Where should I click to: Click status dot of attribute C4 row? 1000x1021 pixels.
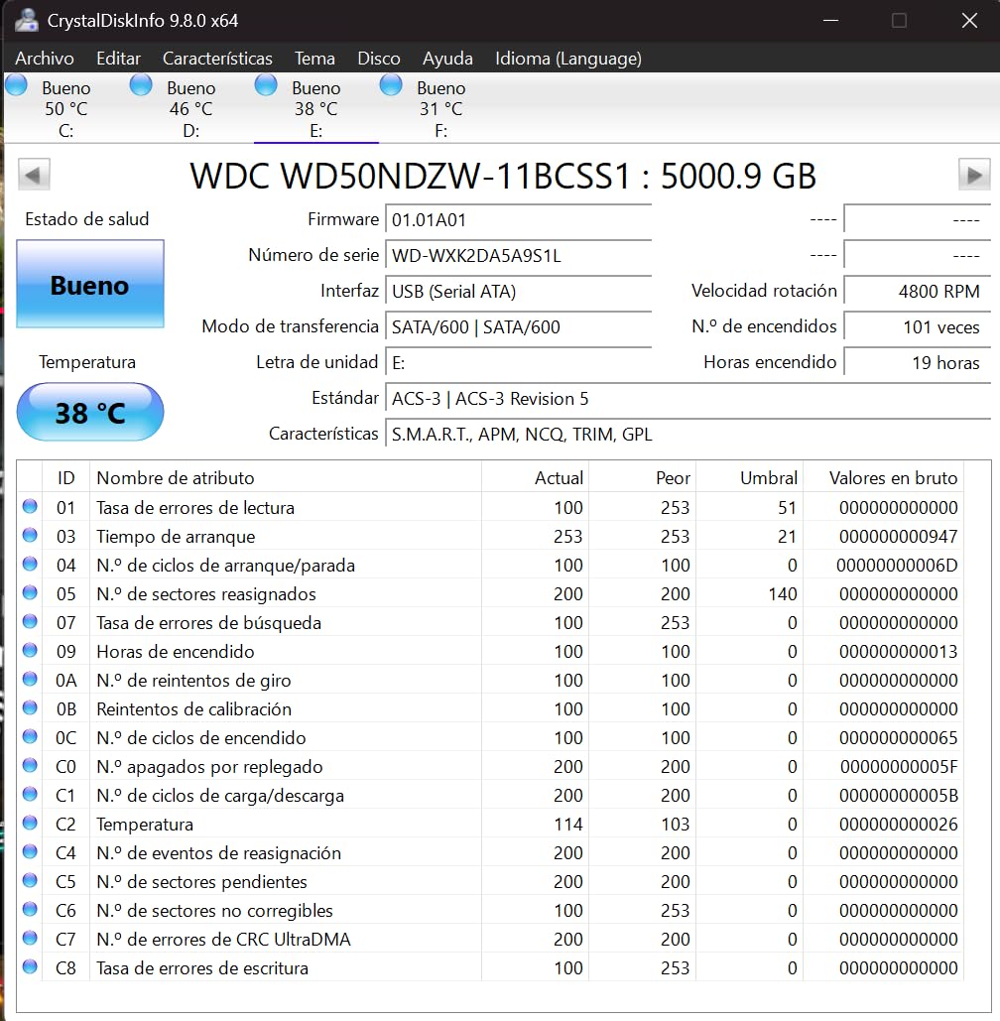point(30,851)
